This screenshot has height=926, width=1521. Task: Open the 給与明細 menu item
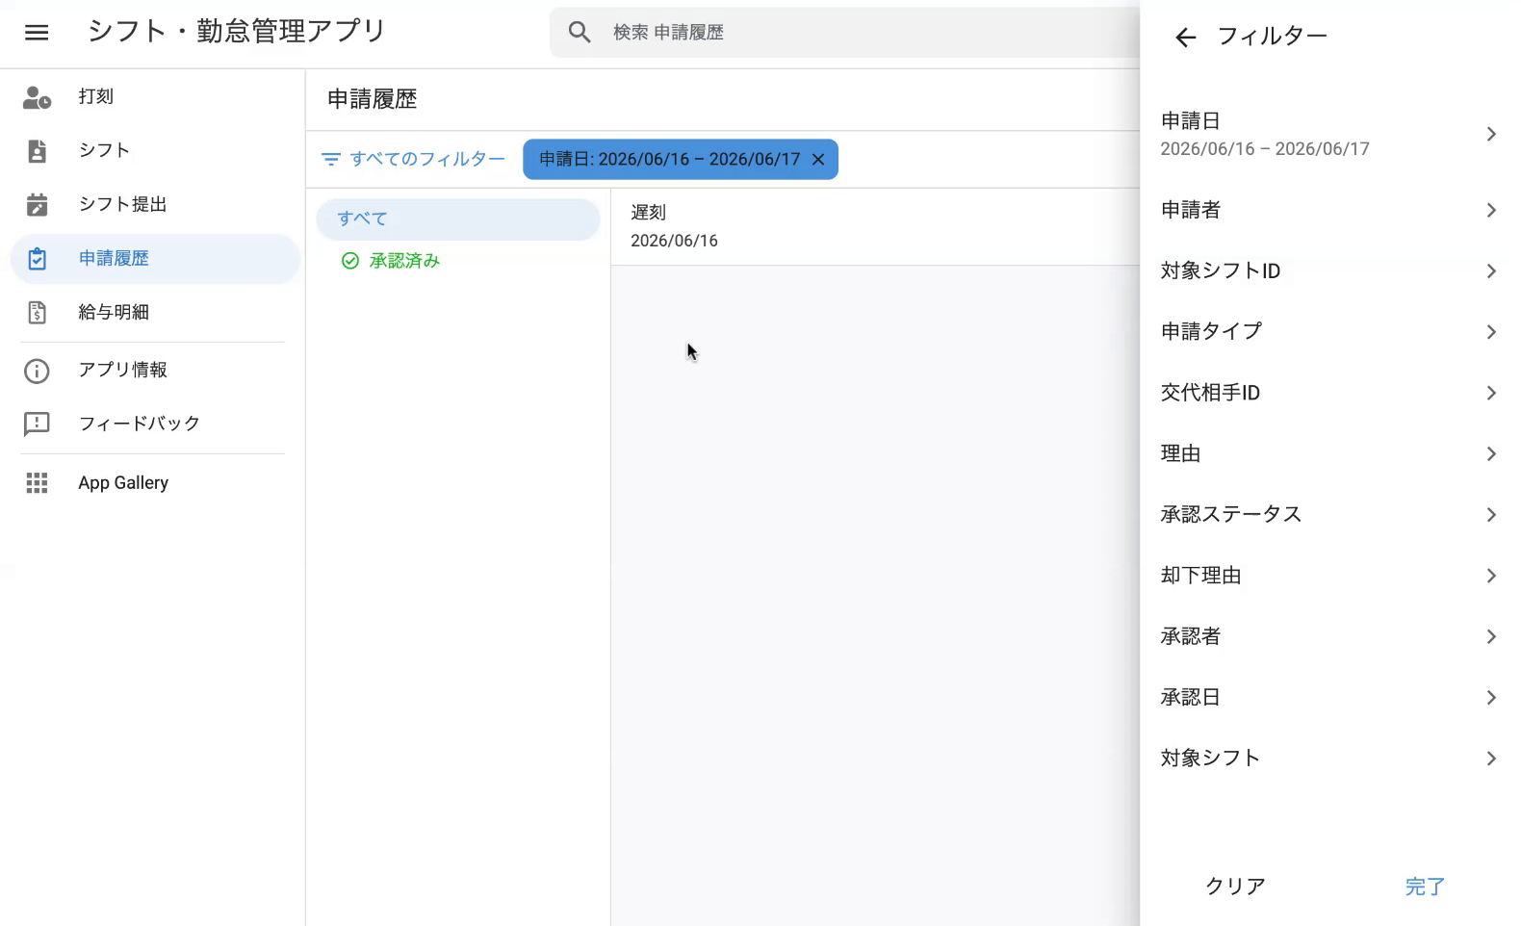point(154,313)
